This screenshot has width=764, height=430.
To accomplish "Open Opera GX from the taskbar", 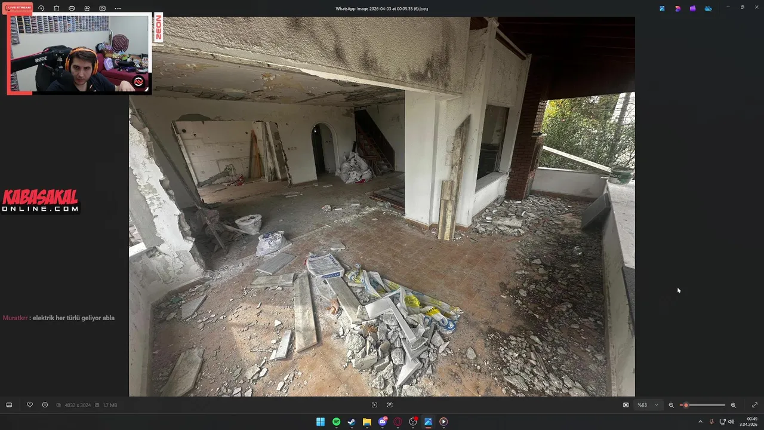I will [x=398, y=422].
